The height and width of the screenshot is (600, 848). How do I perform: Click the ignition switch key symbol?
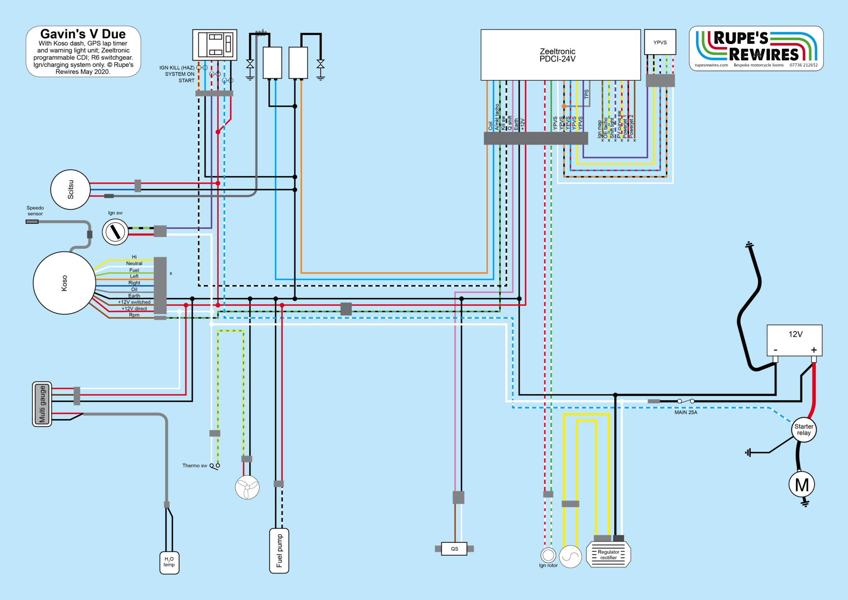coord(116,232)
